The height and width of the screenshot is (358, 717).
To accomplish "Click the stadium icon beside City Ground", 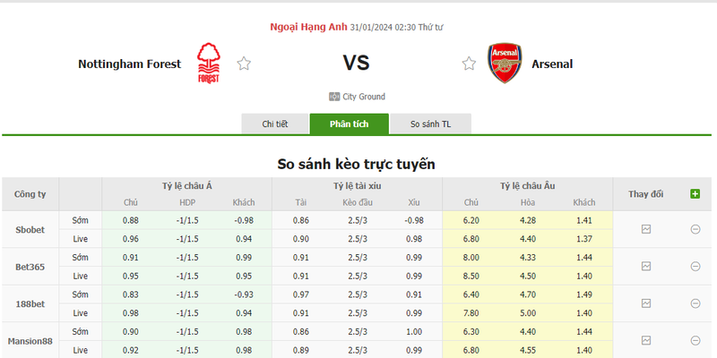I will [334, 97].
